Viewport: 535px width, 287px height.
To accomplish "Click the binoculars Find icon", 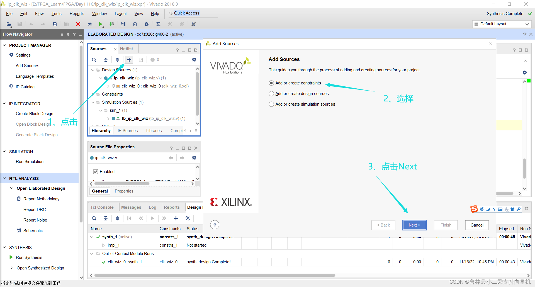I will point(90,24).
